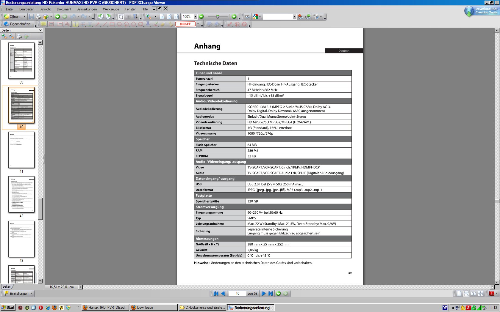Click the Eigenschaften button
This screenshot has width=500, height=312.
[20, 24]
